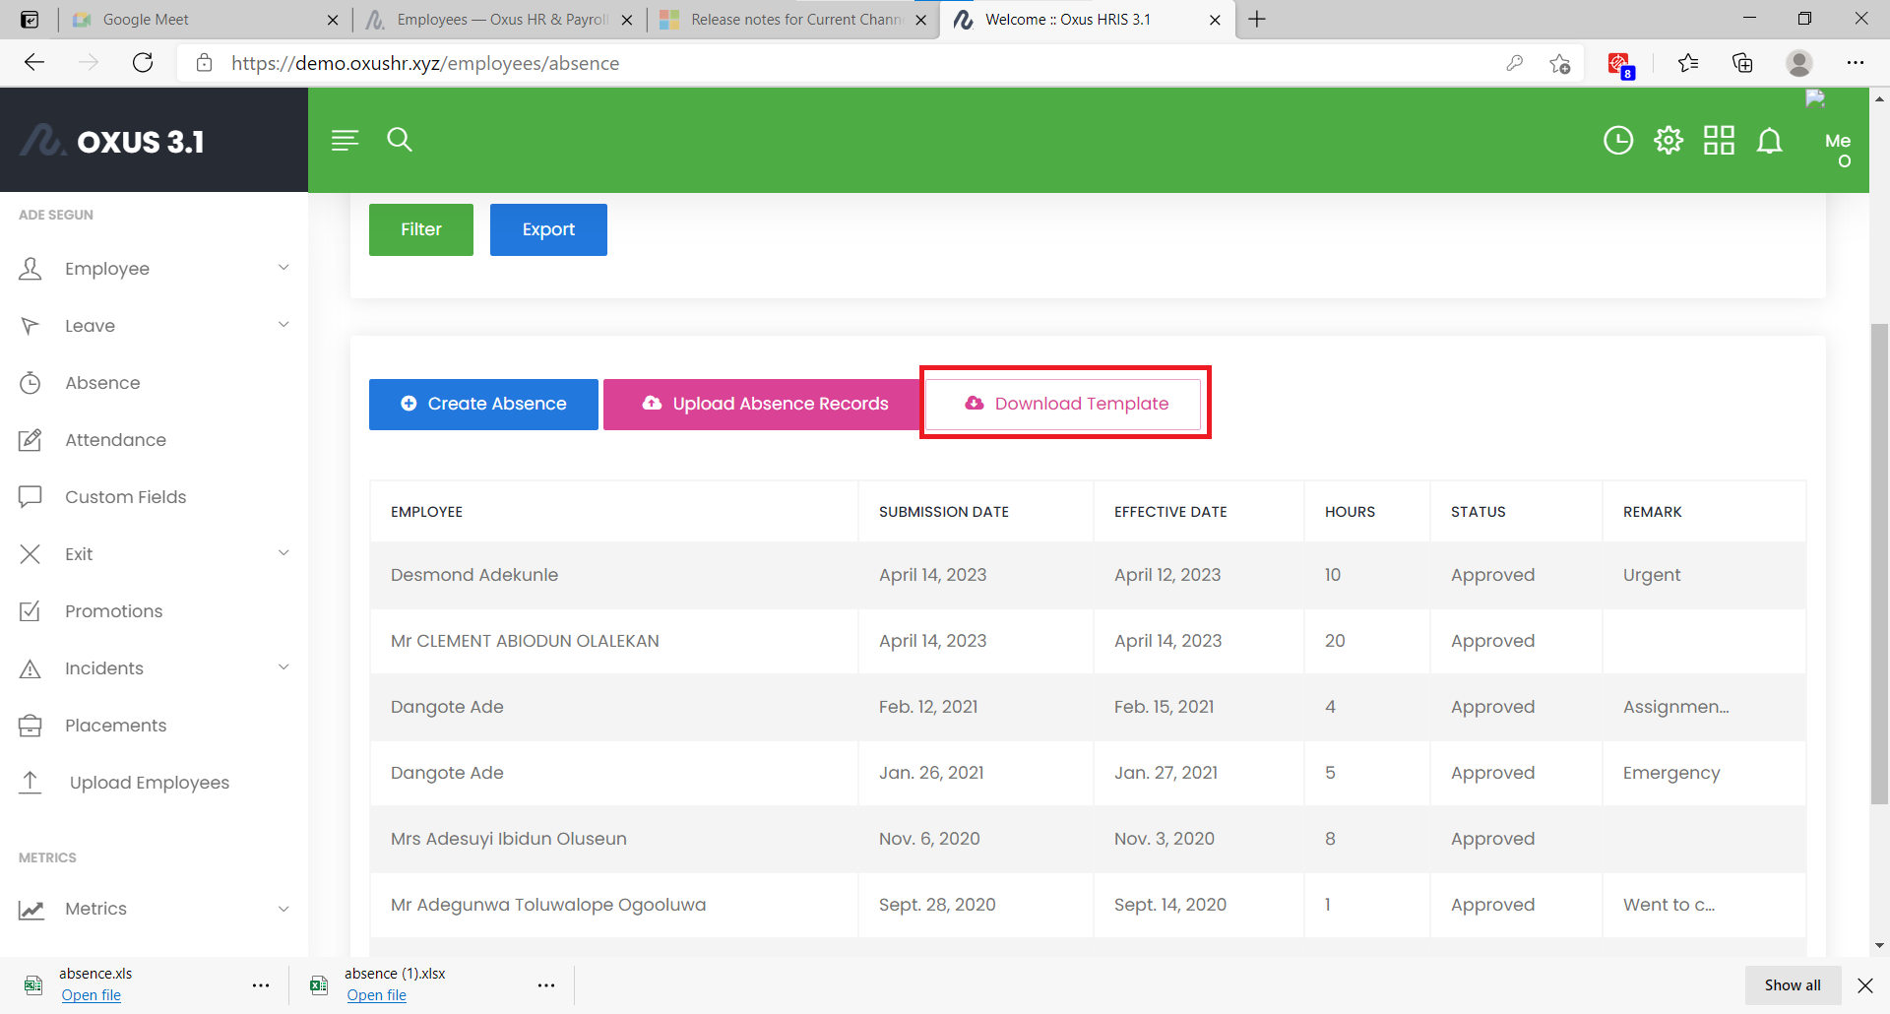The height and width of the screenshot is (1014, 1890).
Task: Click Show all downloads button
Action: tap(1793, 985)
